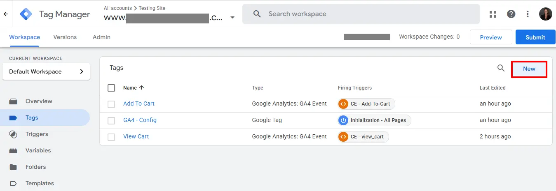Click the Tag Manager logo icon
Viewport: 556px width, 191px height.
click(26, 14)
